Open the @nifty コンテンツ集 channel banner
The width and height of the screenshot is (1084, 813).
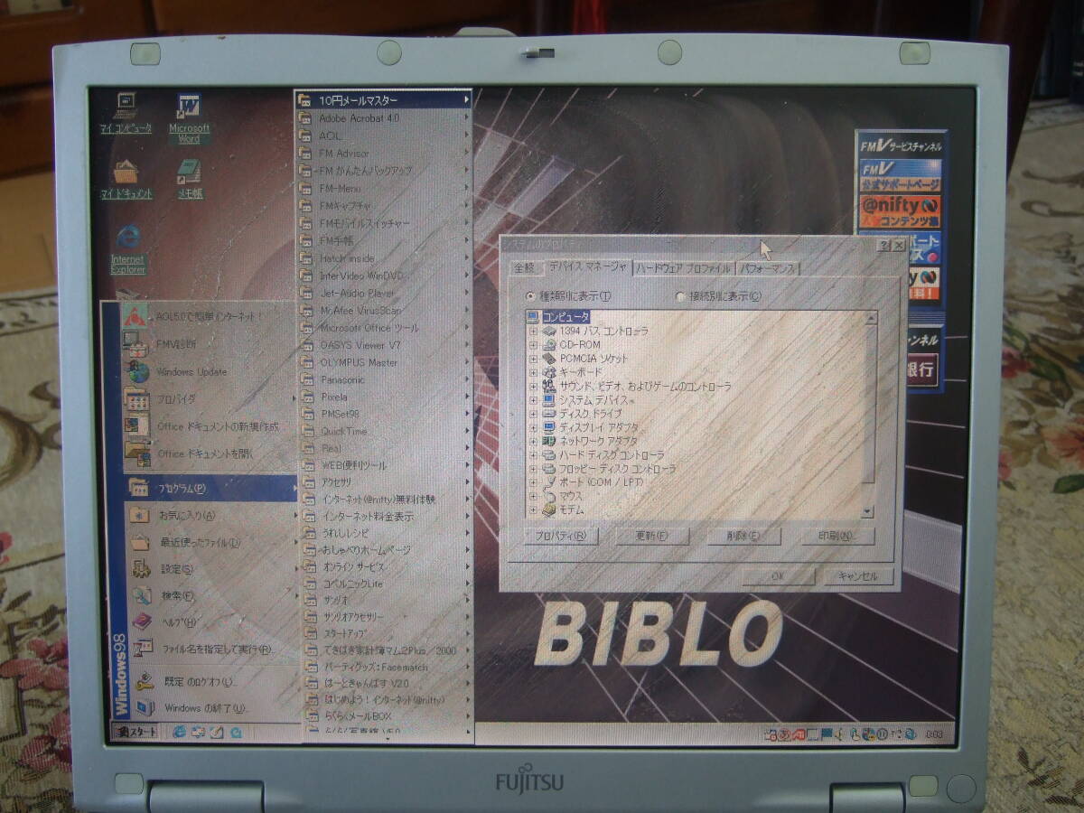coord(900,212)
